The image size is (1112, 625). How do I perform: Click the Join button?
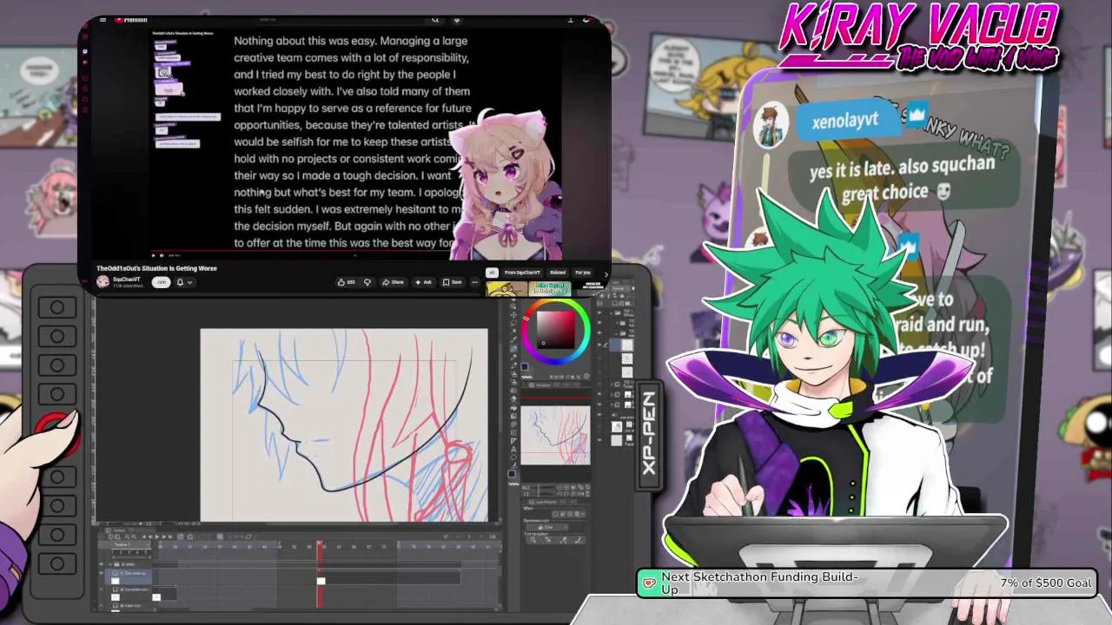pos(160,282)
